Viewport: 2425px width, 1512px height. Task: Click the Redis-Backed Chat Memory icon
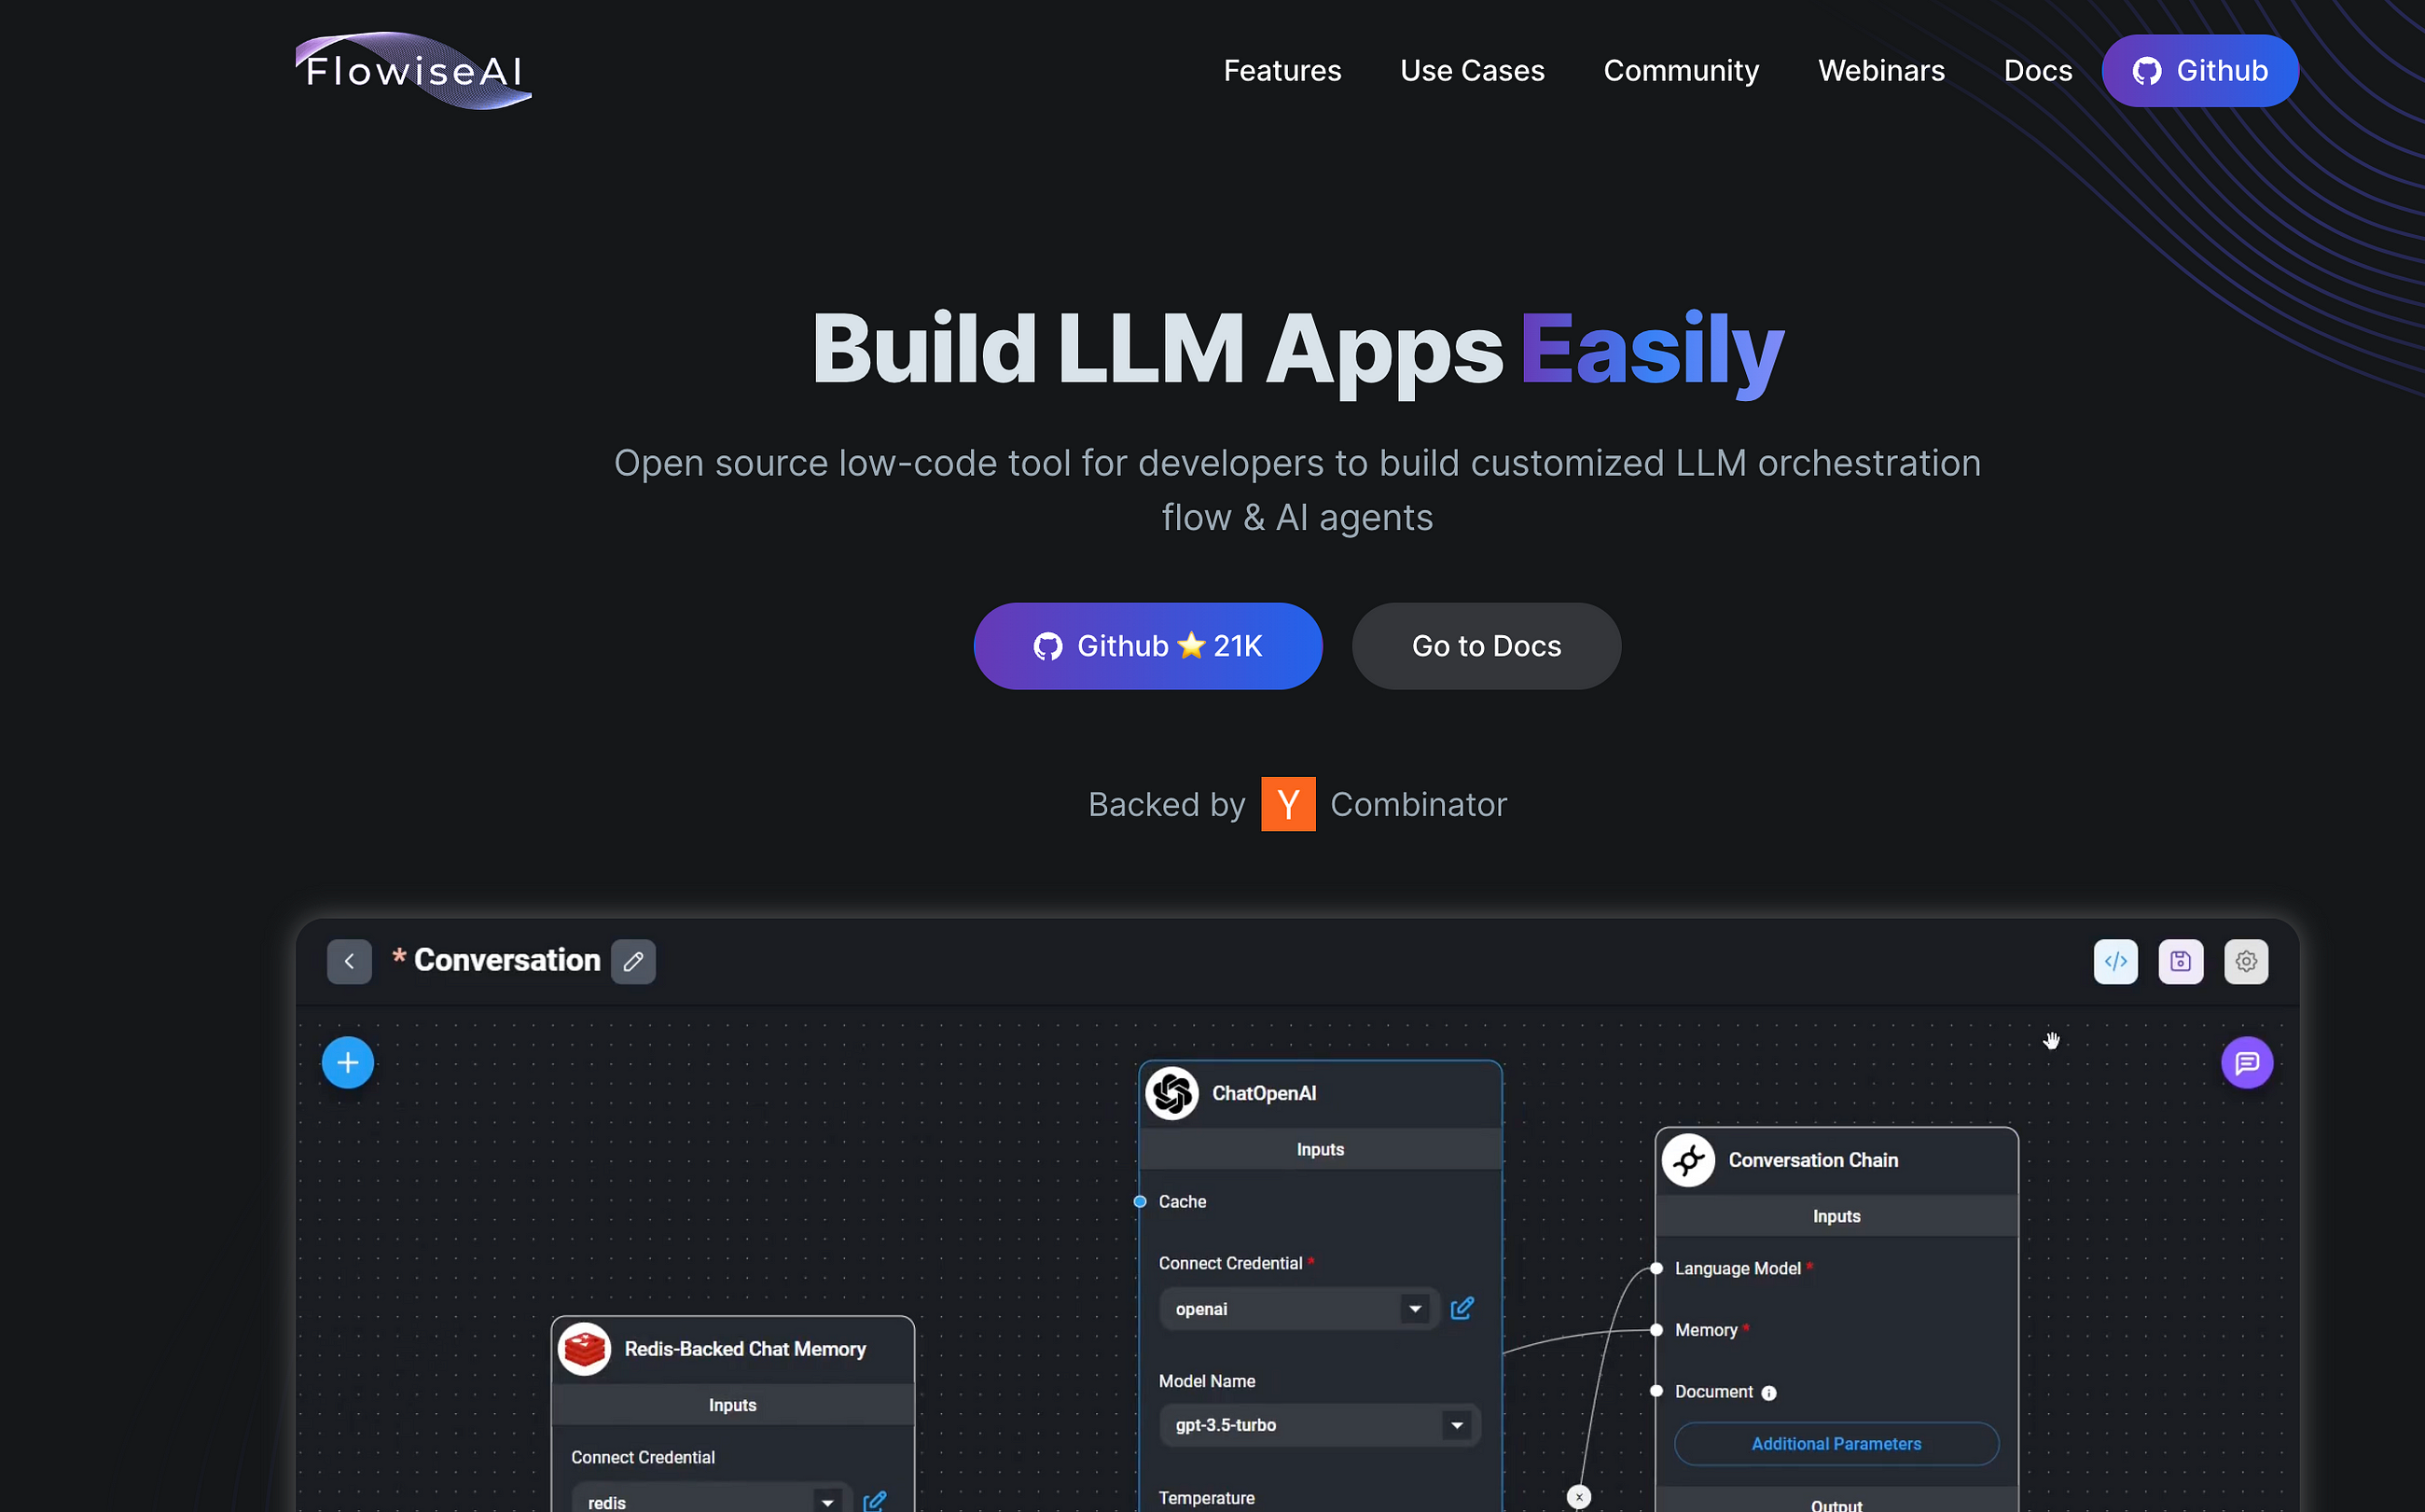(583, 1347)
